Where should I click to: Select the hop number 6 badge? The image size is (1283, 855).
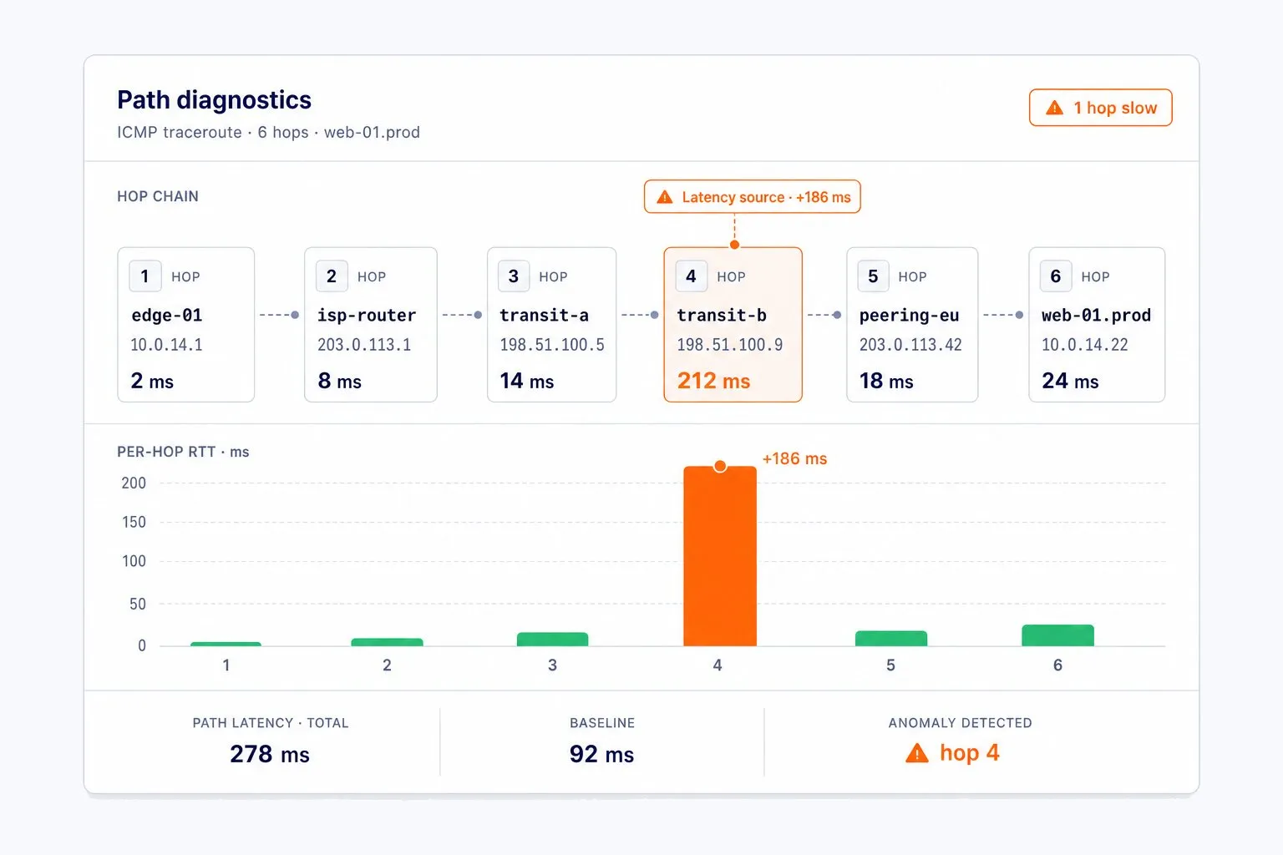pos(1056,276)
